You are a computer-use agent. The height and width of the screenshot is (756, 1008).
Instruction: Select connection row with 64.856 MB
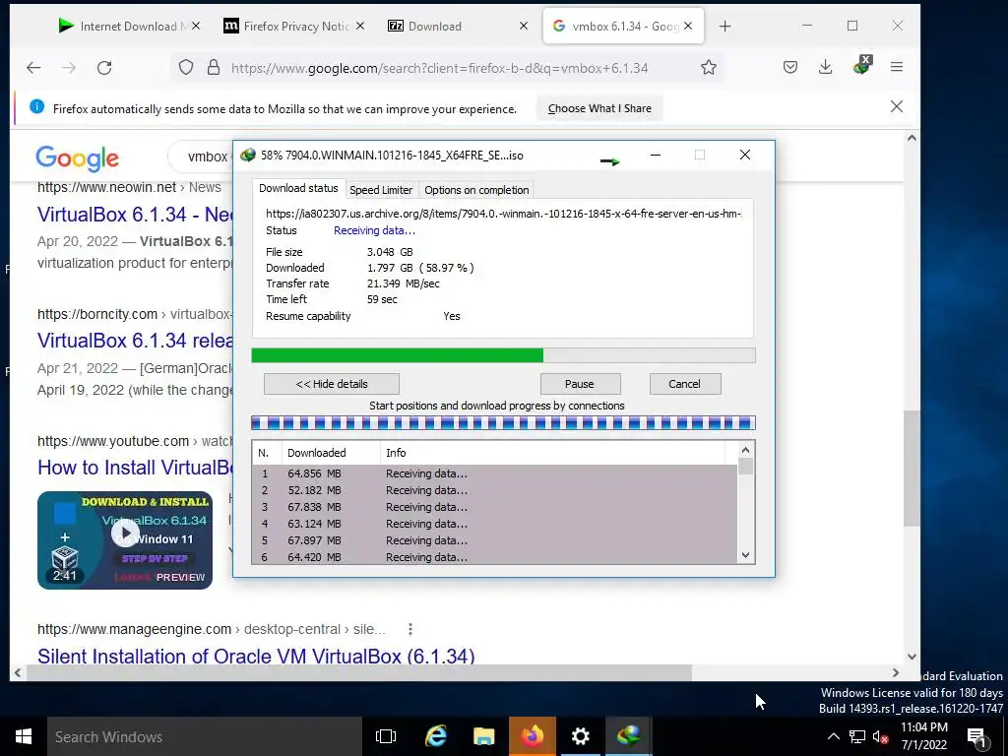495,473
